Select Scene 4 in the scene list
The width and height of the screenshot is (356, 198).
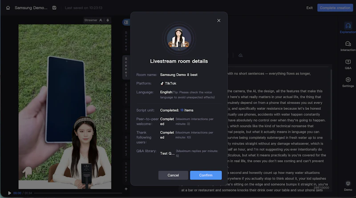pyautogui.click(x=126, y=41)
